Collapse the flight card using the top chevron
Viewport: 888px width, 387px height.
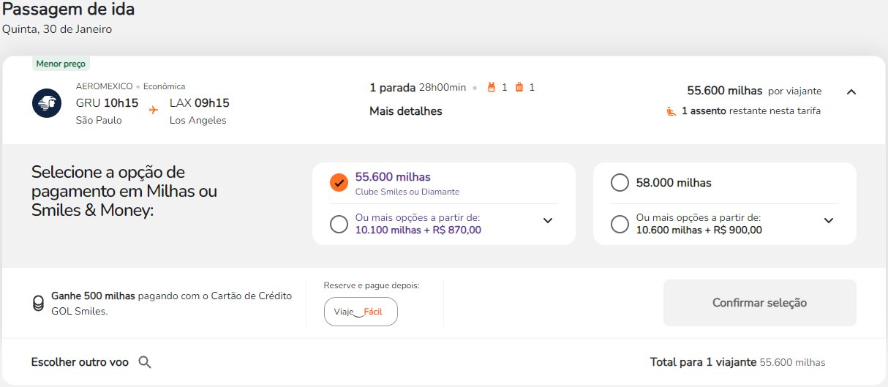pyautogui.click(x=851, y=92)
